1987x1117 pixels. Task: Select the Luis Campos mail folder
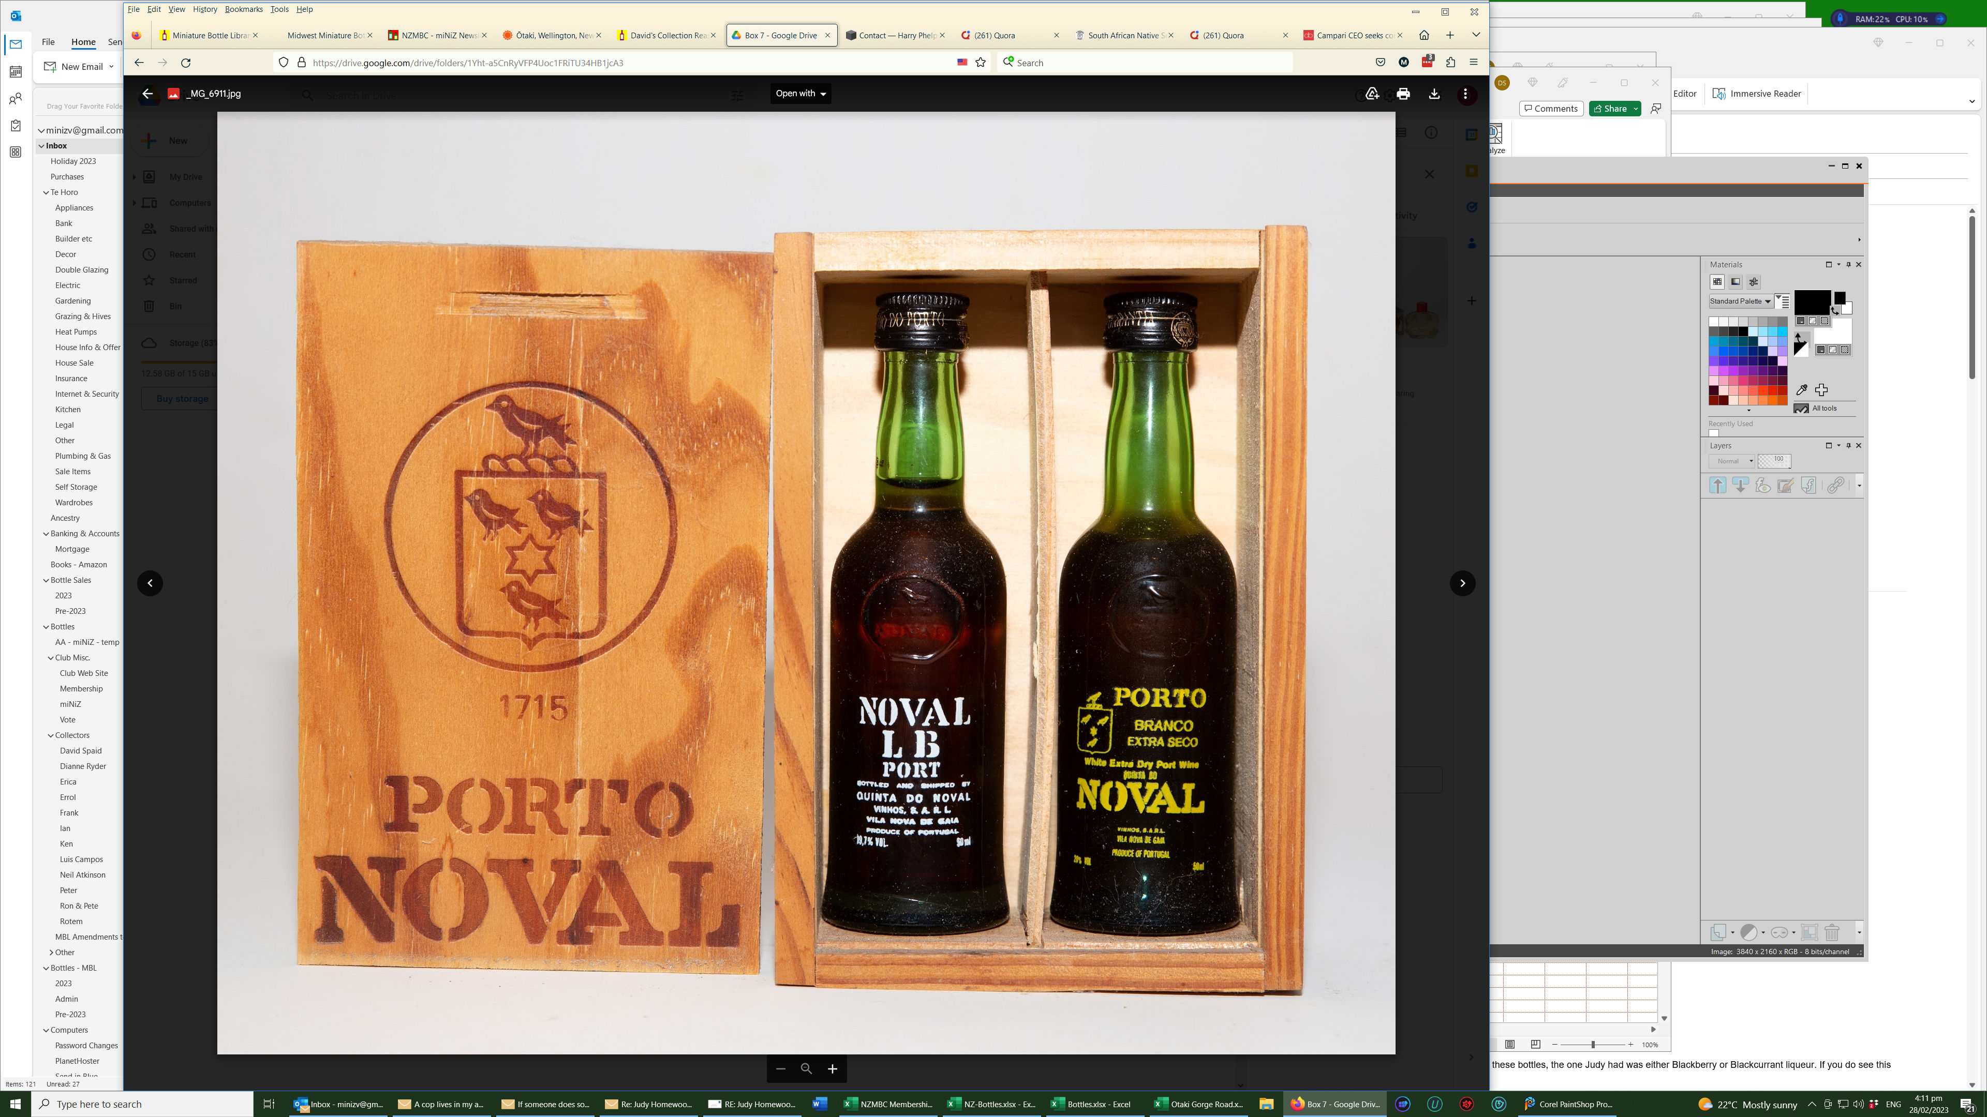tap(81, 859)
